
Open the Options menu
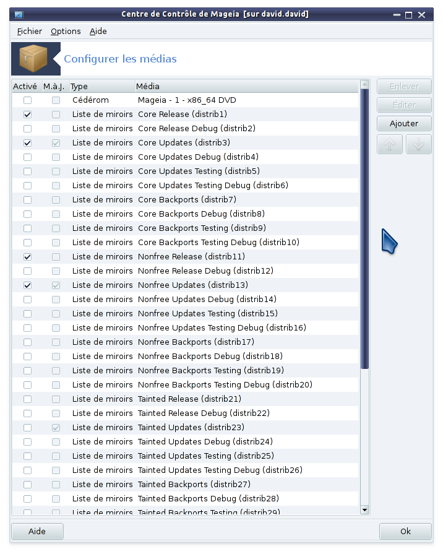(x=66, y=31)
